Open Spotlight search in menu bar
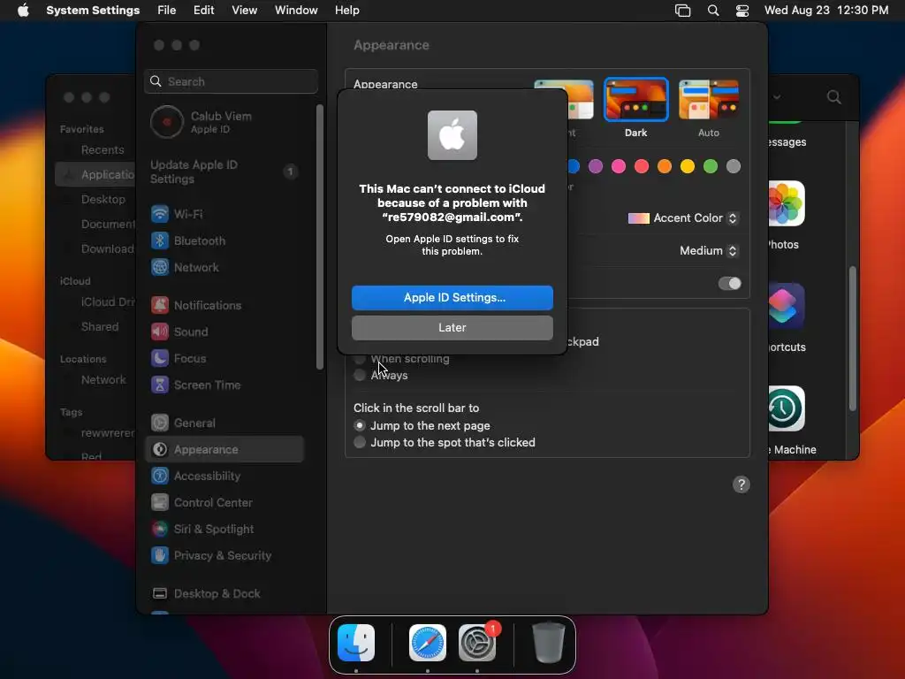The height and width of the screenshot is (679, 905). pos(713,11)
